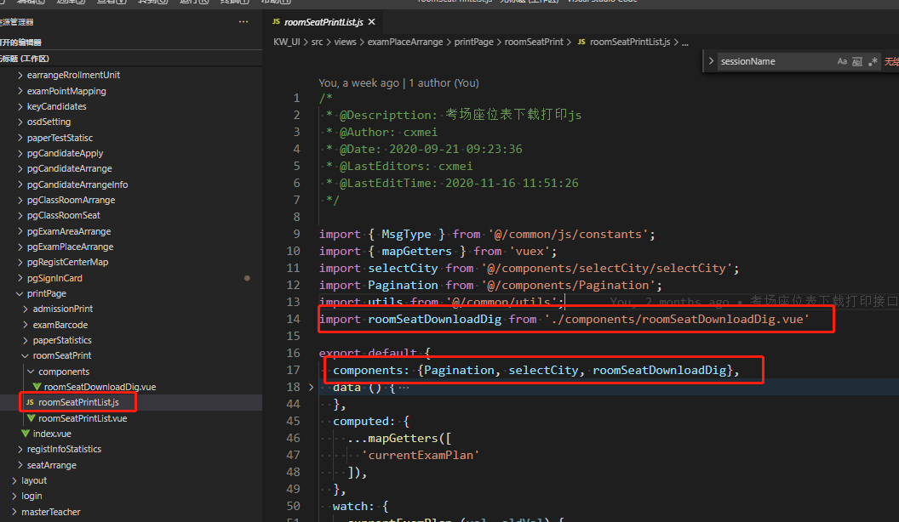Select the pgCandidateApply folder
This screenshot has width=899, height=522.
[x=65, y=153]
